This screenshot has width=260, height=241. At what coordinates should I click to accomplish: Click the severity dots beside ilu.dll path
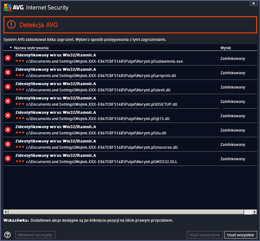(20, 133)
